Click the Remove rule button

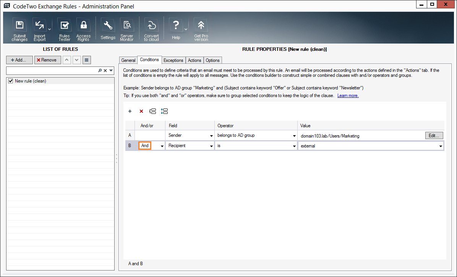47,60
